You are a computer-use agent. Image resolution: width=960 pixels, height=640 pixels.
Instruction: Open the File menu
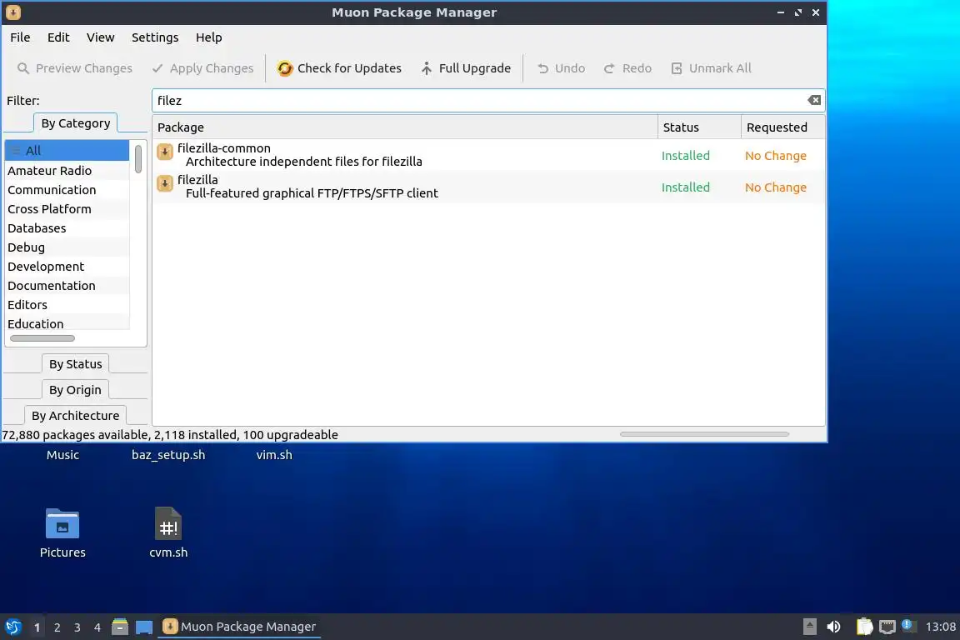(20, 37)
